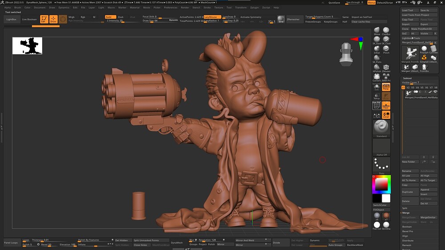This screenshot has width=445, height=250.
Task: Select the SK_Cloth brush
Action: click(386, 40)
